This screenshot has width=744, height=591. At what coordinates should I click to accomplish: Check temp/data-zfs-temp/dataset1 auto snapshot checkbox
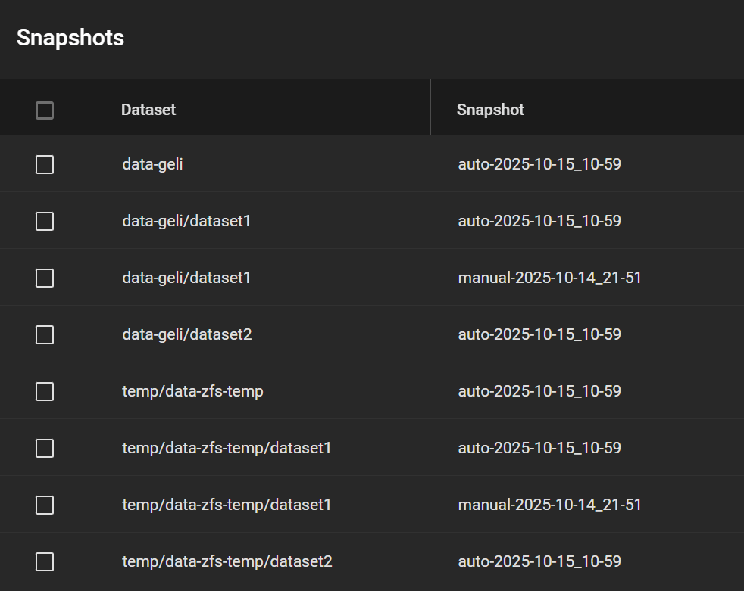coord(45,448)
